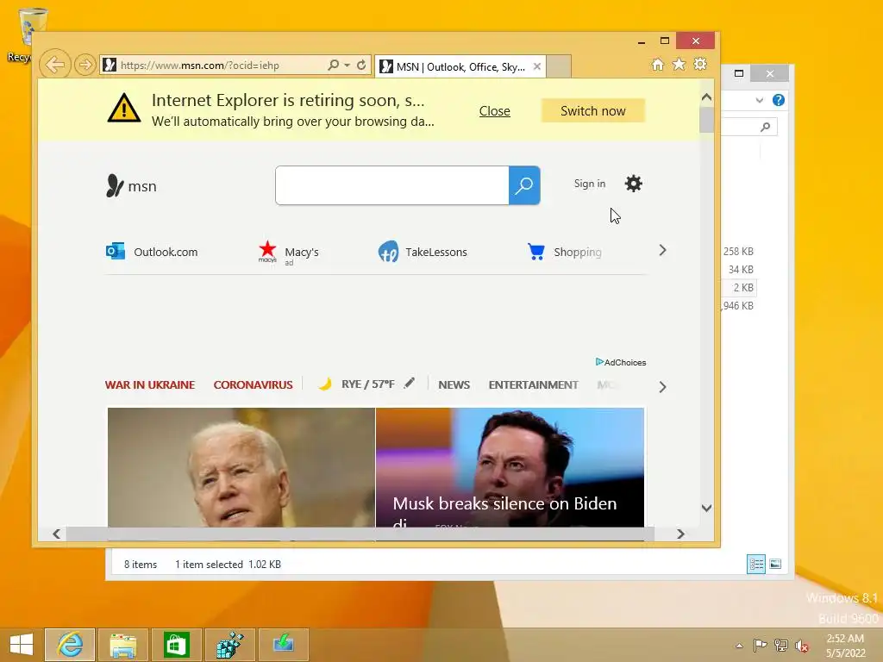Click vertical scrollbar up arrow
Viewport: 883px width, 662px height.
click(707, 97)
